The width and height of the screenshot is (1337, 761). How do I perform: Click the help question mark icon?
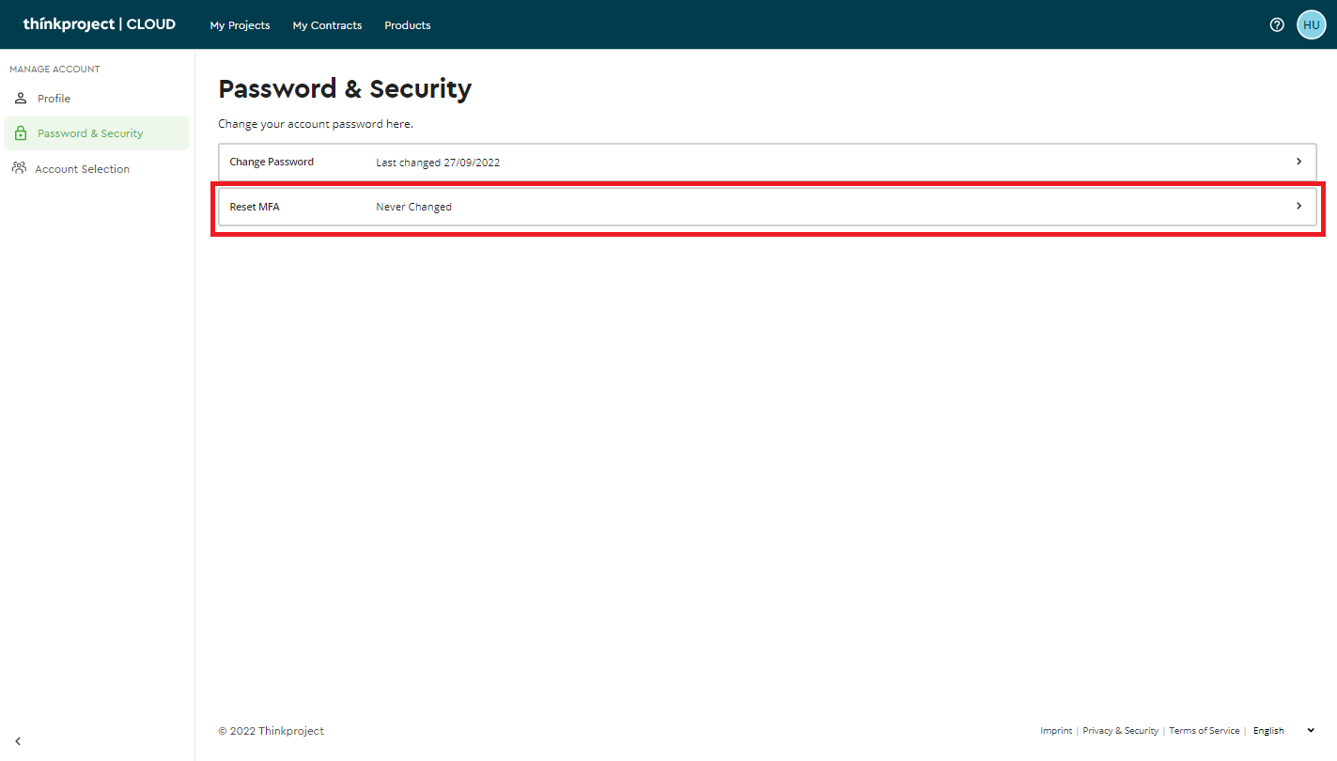click(x=1276, y=25)
